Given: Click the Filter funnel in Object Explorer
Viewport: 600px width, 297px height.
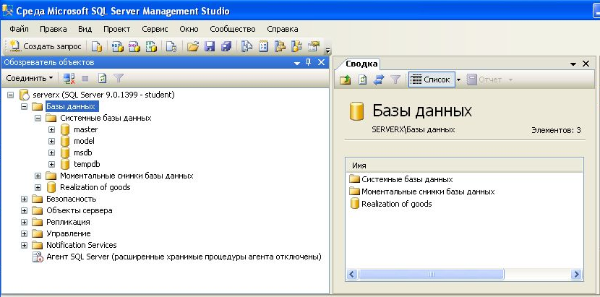Looking at the screenshot, I should click(x=119, y=79).
